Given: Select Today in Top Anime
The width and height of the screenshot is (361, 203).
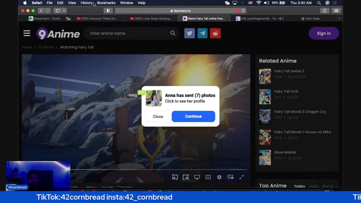Looking at the screenshot, I should pos(300,186).
